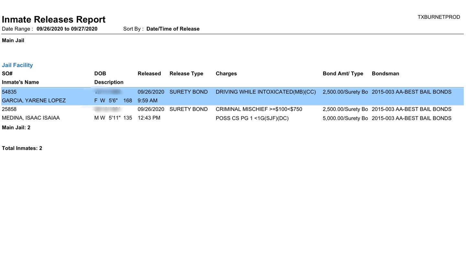466x262 pixels.
Task: Open the Jail Facility link
Action: (17, 65)
